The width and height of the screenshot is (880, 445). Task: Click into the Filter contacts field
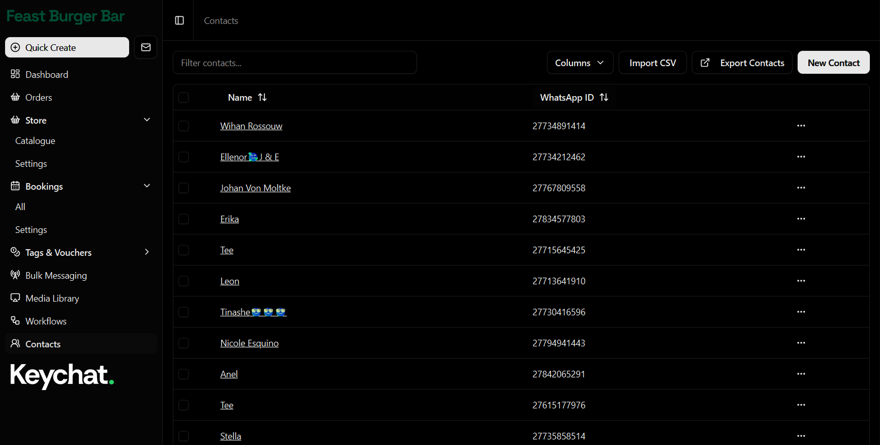[295, 63]
